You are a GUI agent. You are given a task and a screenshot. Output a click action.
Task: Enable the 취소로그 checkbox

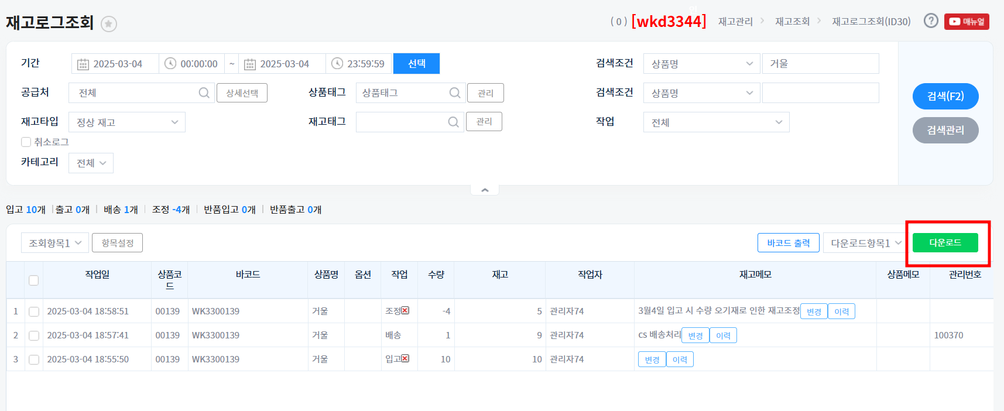pos(26,142)
